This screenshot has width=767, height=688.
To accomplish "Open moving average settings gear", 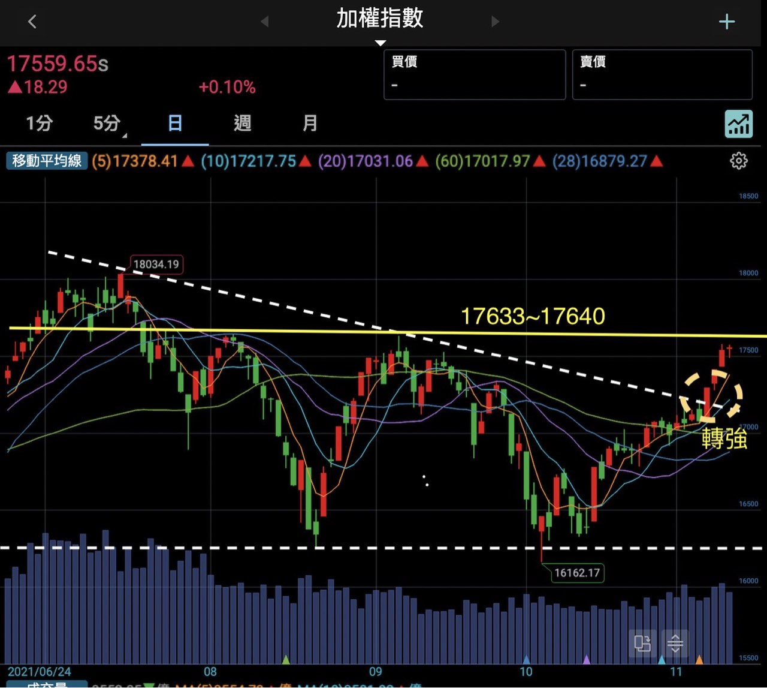I will click(738, 161).
